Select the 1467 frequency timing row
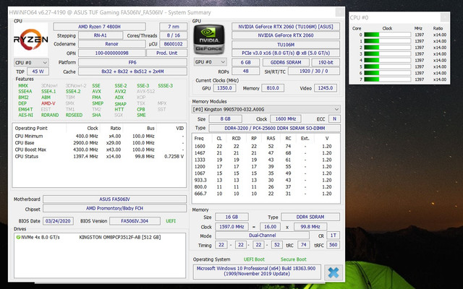 point(266,153)
